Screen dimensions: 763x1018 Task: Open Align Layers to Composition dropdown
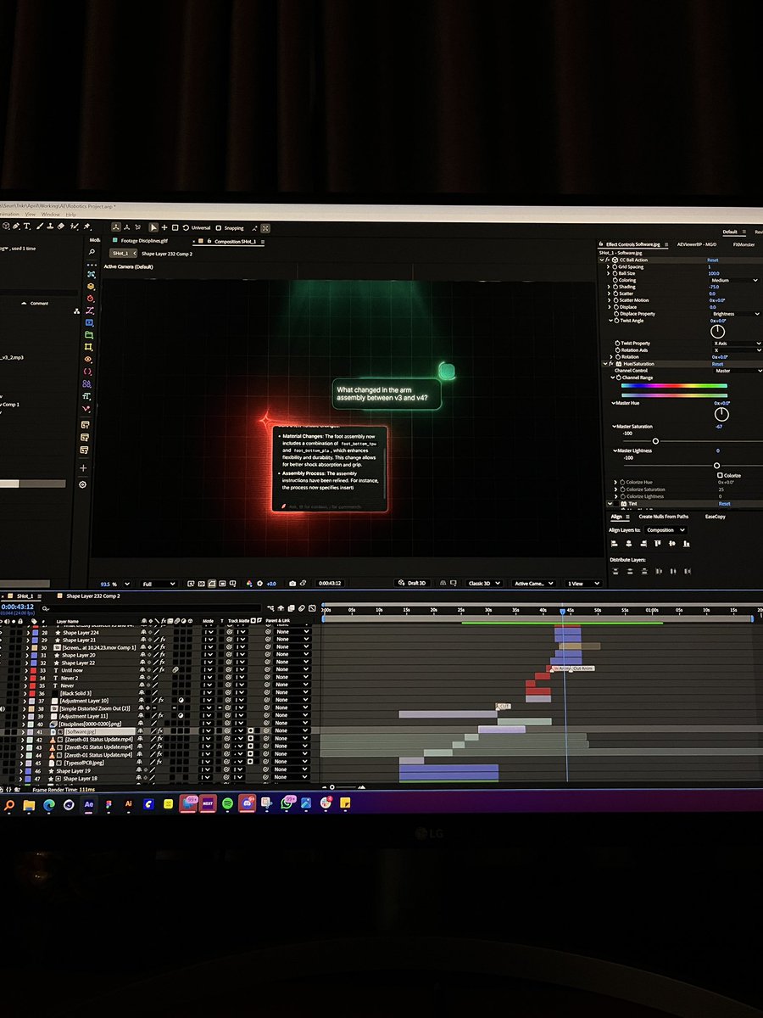click(x=666, y=530)
